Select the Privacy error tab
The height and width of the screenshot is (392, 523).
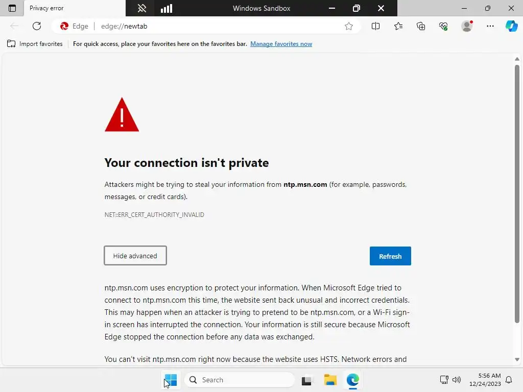click(75, 8)
